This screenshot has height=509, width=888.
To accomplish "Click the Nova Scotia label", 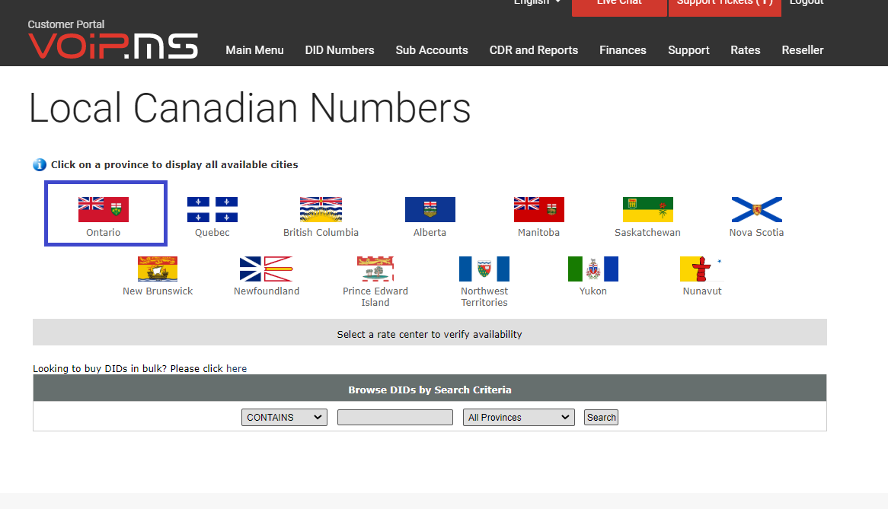I will coord(756,233).
